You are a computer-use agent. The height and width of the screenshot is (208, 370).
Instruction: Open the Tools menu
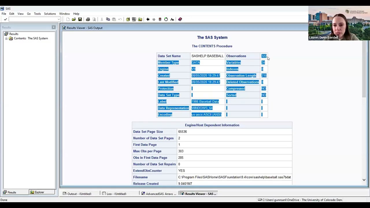point(37,14)
